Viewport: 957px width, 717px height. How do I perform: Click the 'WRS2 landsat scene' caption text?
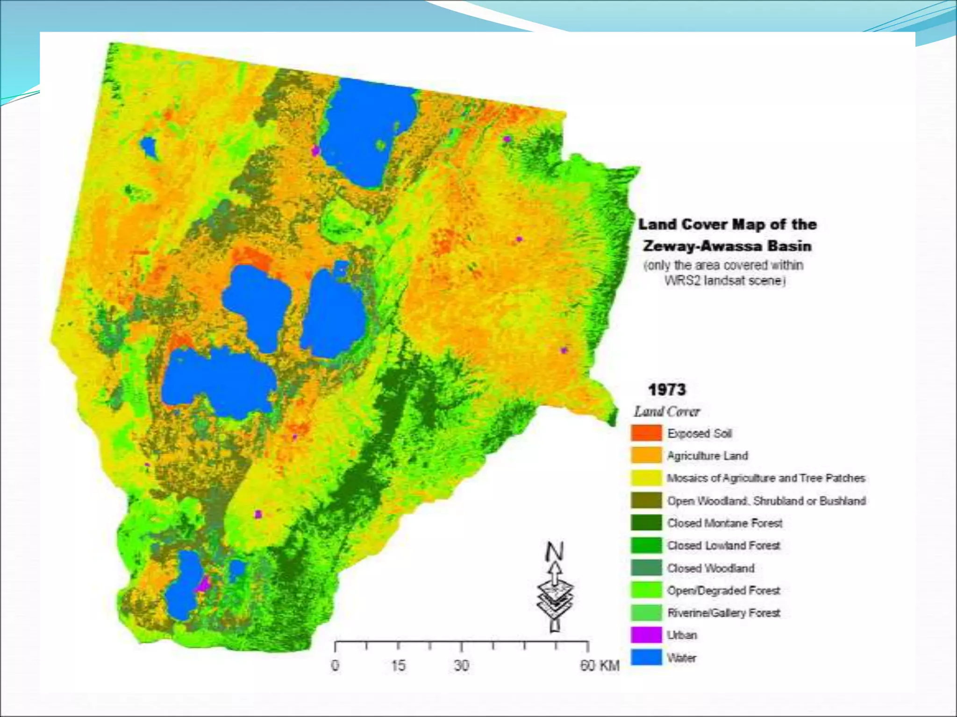pos(724,281)
